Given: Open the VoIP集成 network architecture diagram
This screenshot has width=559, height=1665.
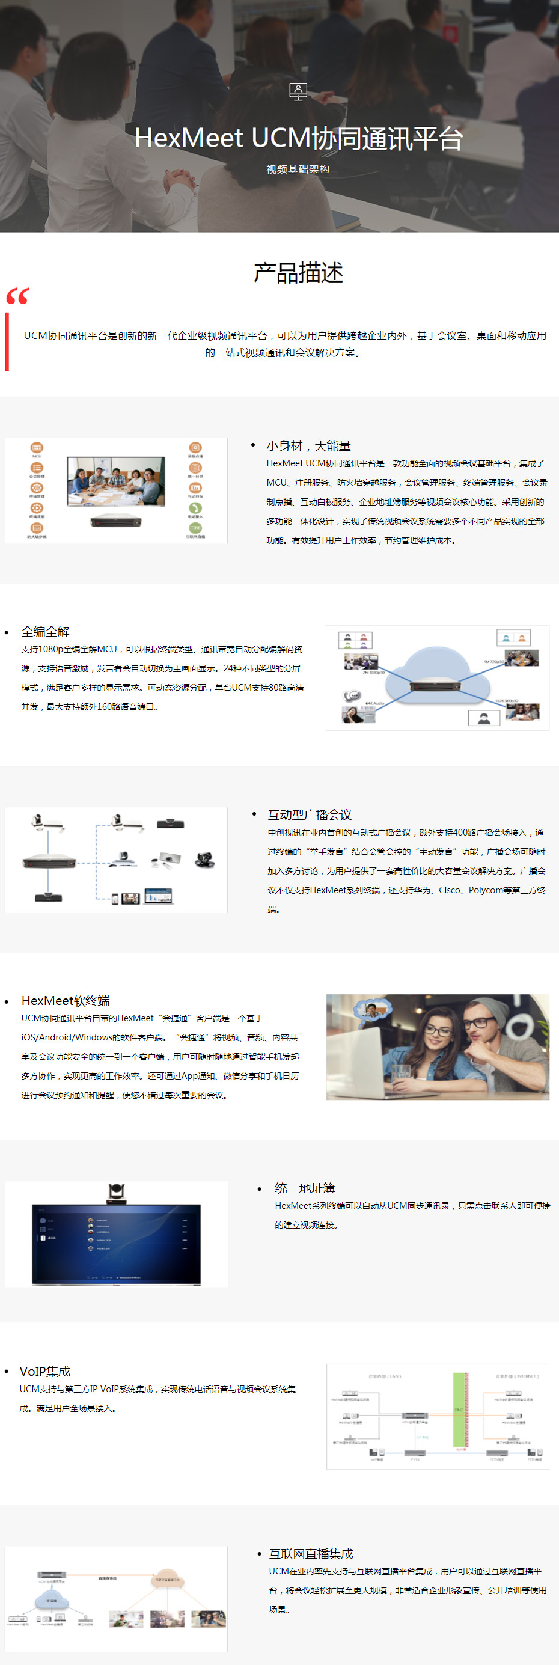Looking at the screenshot, I should (438, 1416).
